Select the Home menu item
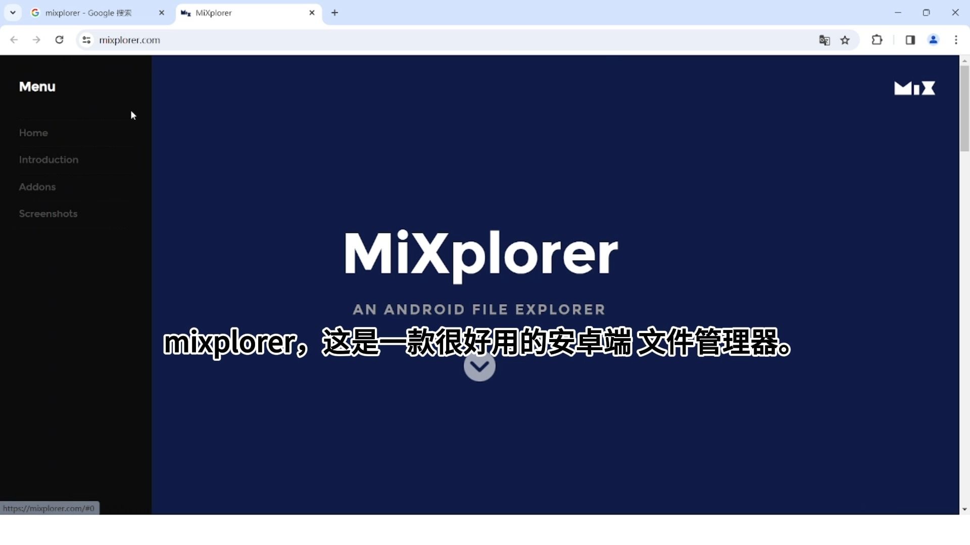This screenshot has height=545, width=970. click(33, 132)
